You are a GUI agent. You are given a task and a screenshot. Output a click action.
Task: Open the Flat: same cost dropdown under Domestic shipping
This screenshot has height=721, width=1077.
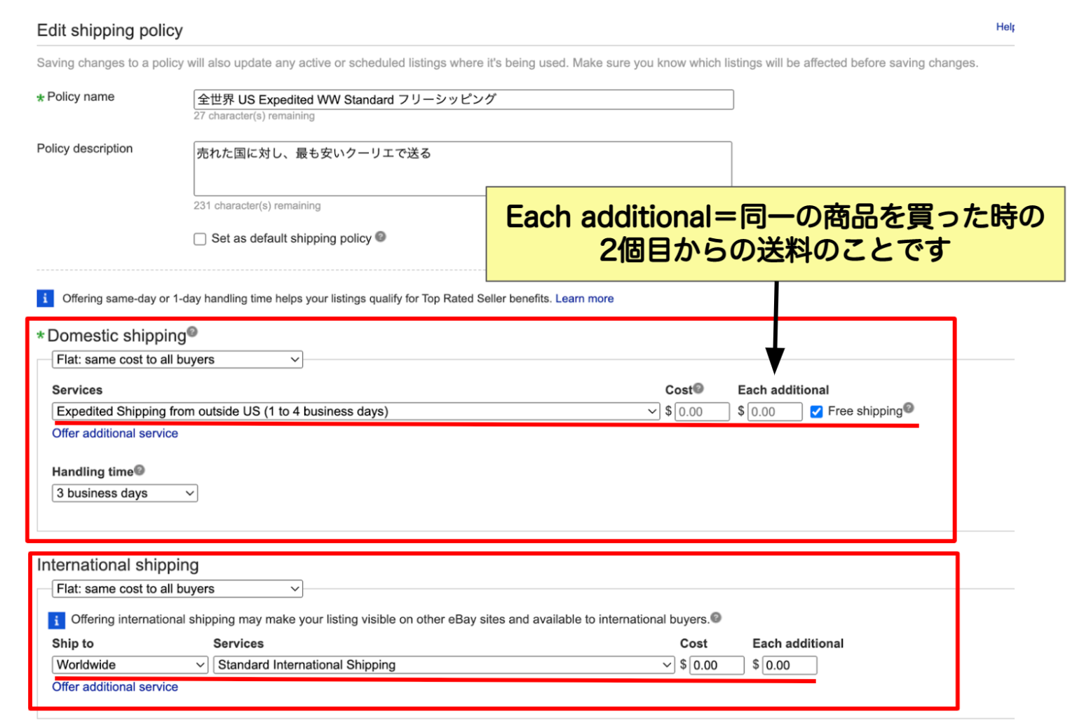click(x=177, y=359)
